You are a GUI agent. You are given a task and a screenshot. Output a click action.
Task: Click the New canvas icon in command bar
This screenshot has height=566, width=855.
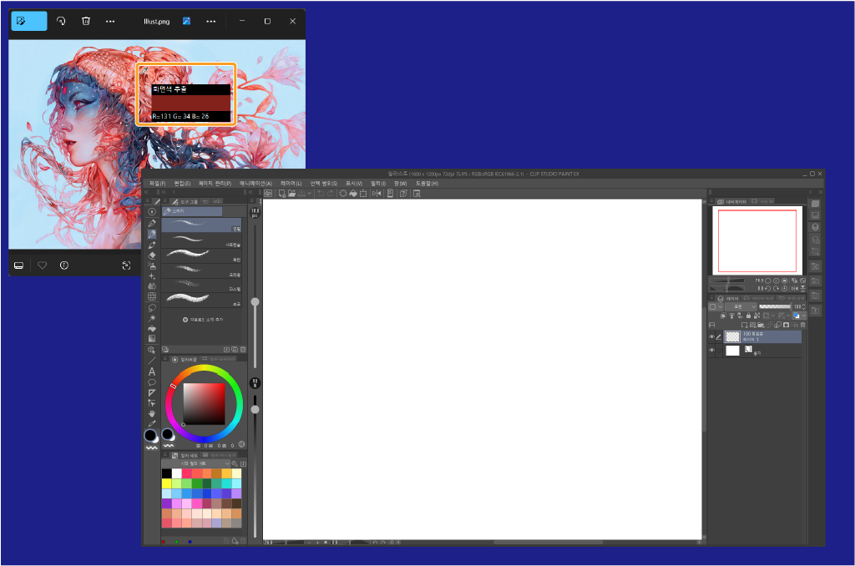(x=282, y=193)
